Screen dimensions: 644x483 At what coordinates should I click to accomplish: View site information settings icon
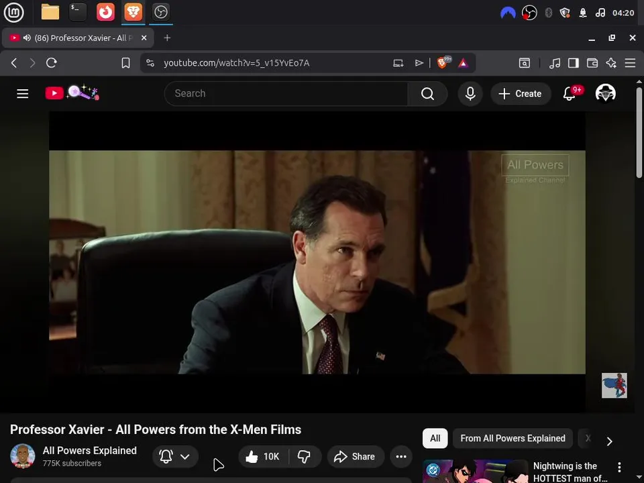[x=150, y=63]
